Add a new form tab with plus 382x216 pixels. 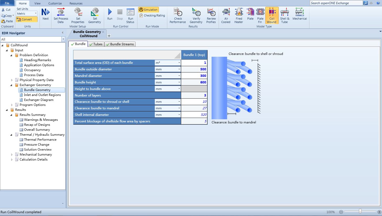109,36
